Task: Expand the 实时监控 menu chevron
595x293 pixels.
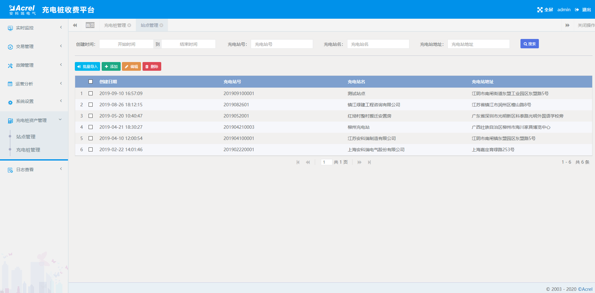Action: [61, 27]
